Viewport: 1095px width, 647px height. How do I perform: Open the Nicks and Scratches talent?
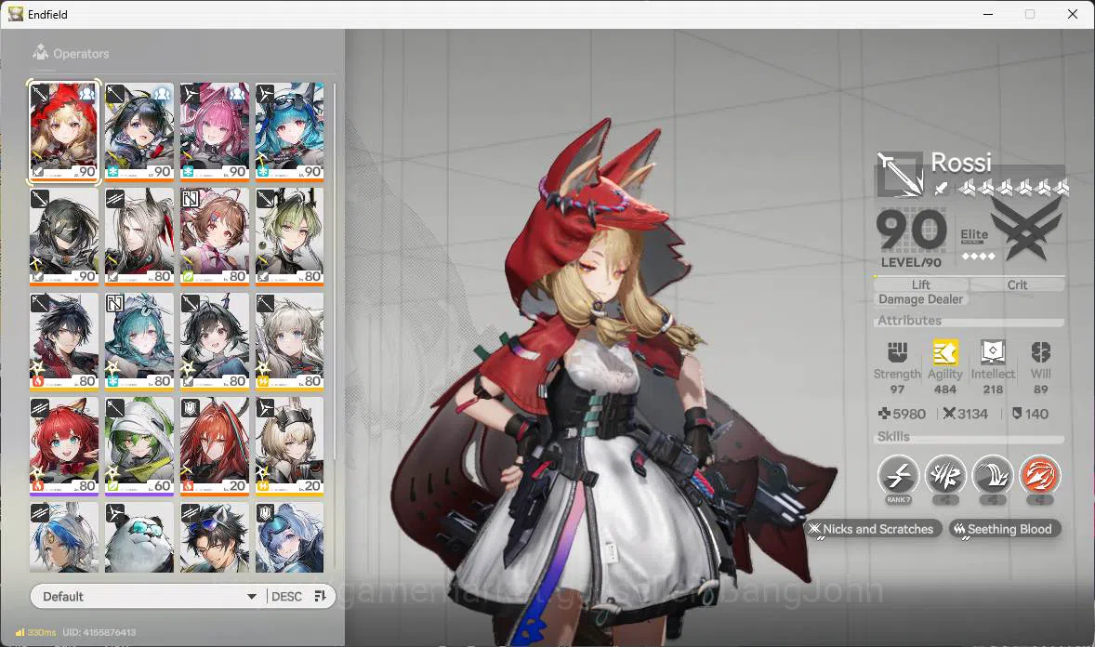[x=873, y=529]
